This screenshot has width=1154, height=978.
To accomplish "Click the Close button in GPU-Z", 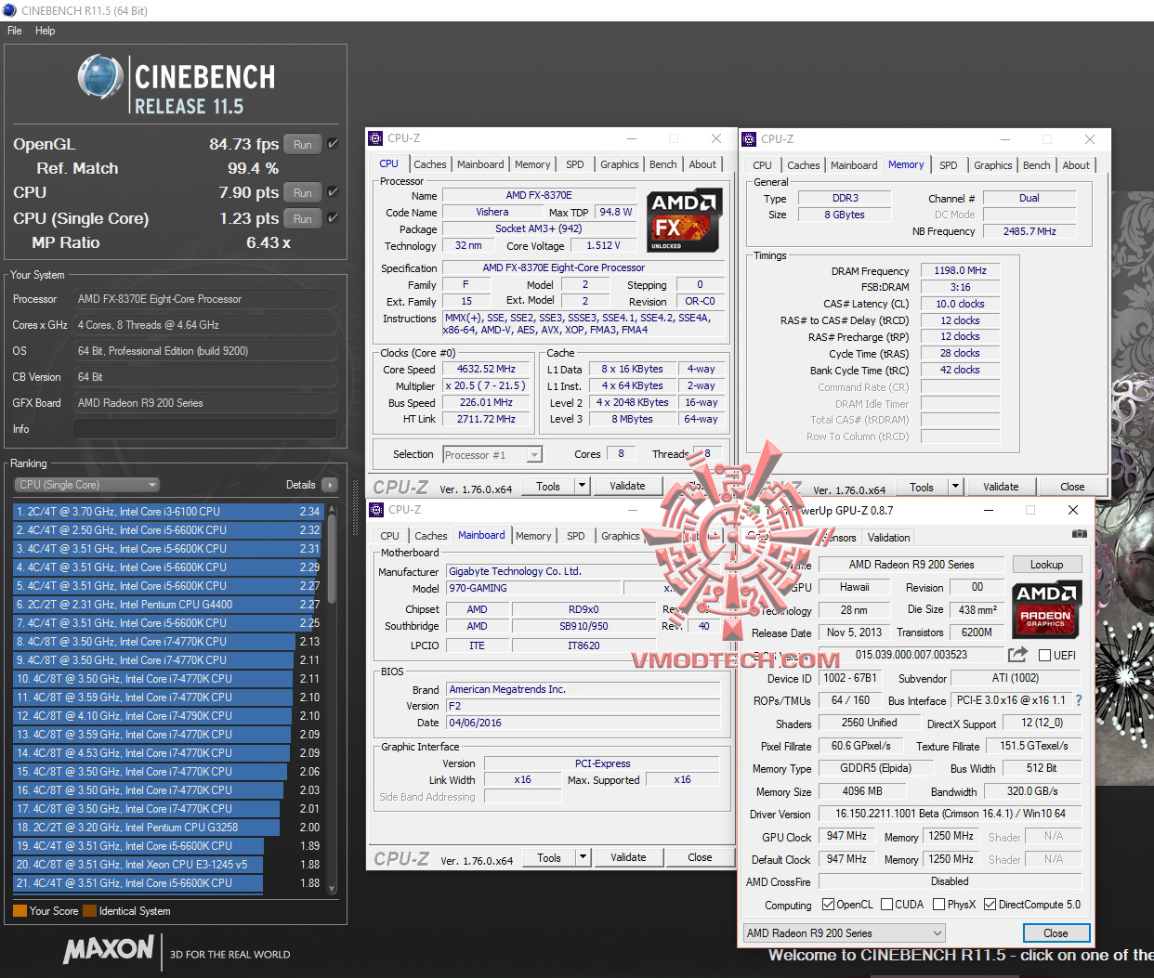I will (x=1056, y=933).
